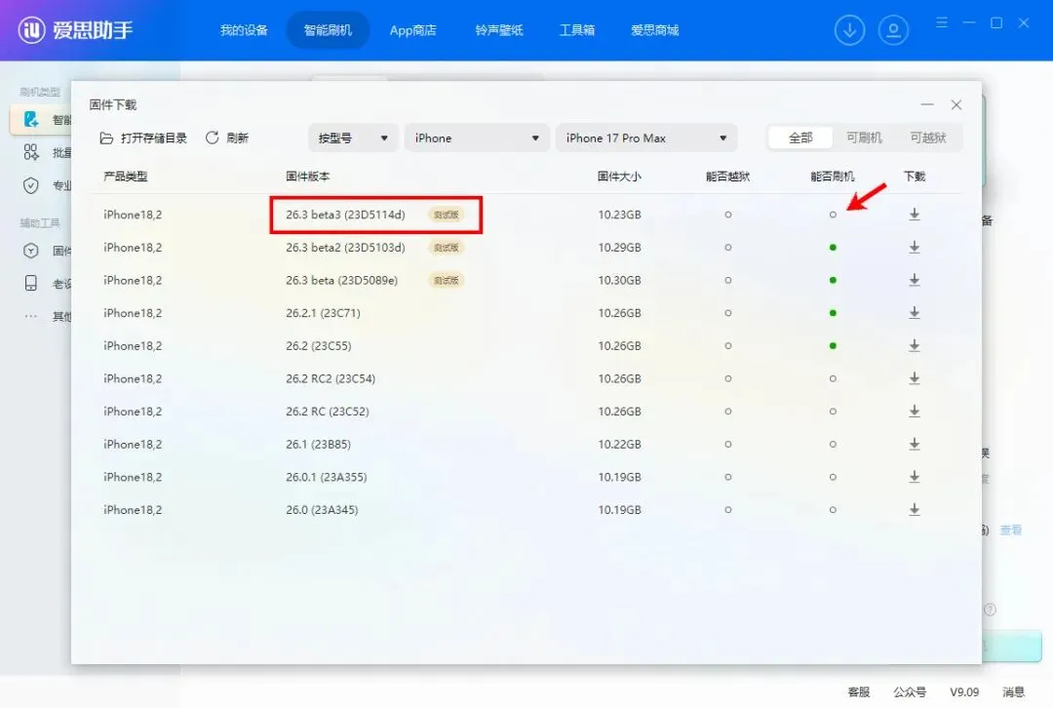Viewport: 1053px width, 708px height.
Task: Open the user account icon in header
Action: point(893,30)
